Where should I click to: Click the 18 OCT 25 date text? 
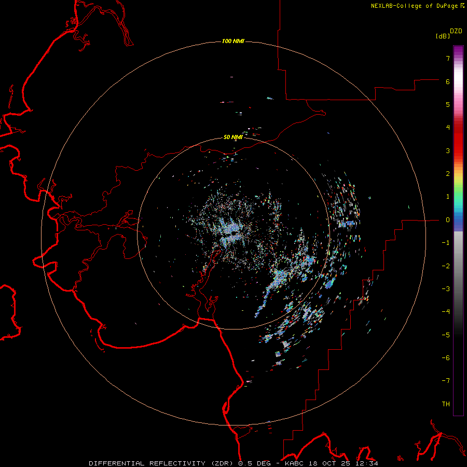(x=329, y=463)
